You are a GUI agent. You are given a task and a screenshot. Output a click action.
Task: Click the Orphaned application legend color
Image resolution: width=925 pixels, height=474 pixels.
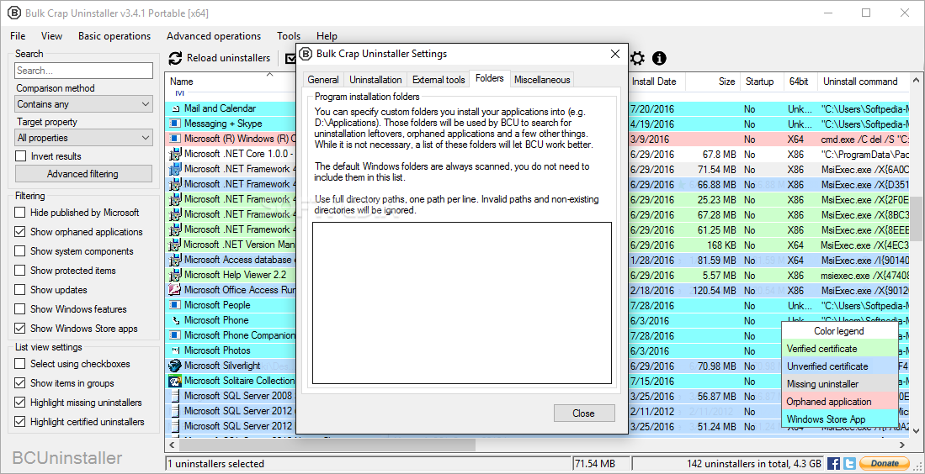(x=839, y=402)
